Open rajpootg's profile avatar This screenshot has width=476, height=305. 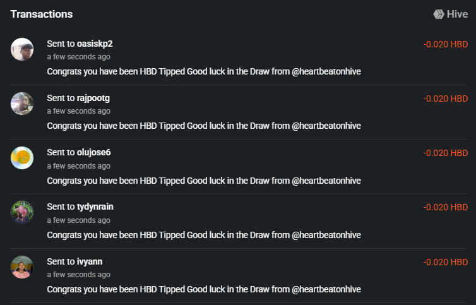22,104
